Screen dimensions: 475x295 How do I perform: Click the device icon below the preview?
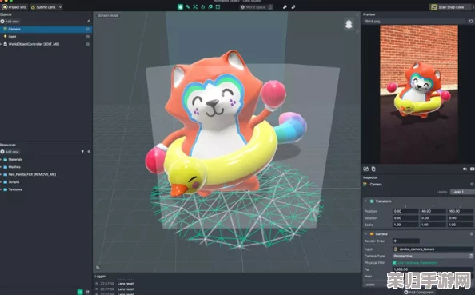pos(373,169)
